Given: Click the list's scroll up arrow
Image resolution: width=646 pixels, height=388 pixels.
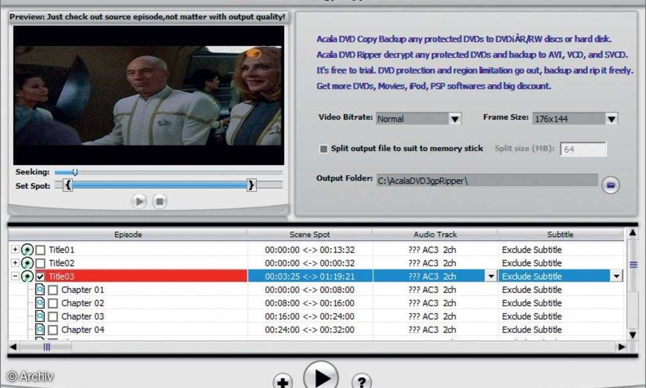Looking at the screenshot, I should click(x=633, y=233).
